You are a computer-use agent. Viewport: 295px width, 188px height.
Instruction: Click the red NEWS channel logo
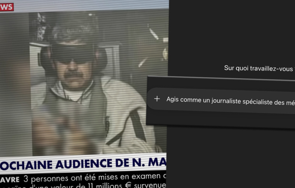7,7
